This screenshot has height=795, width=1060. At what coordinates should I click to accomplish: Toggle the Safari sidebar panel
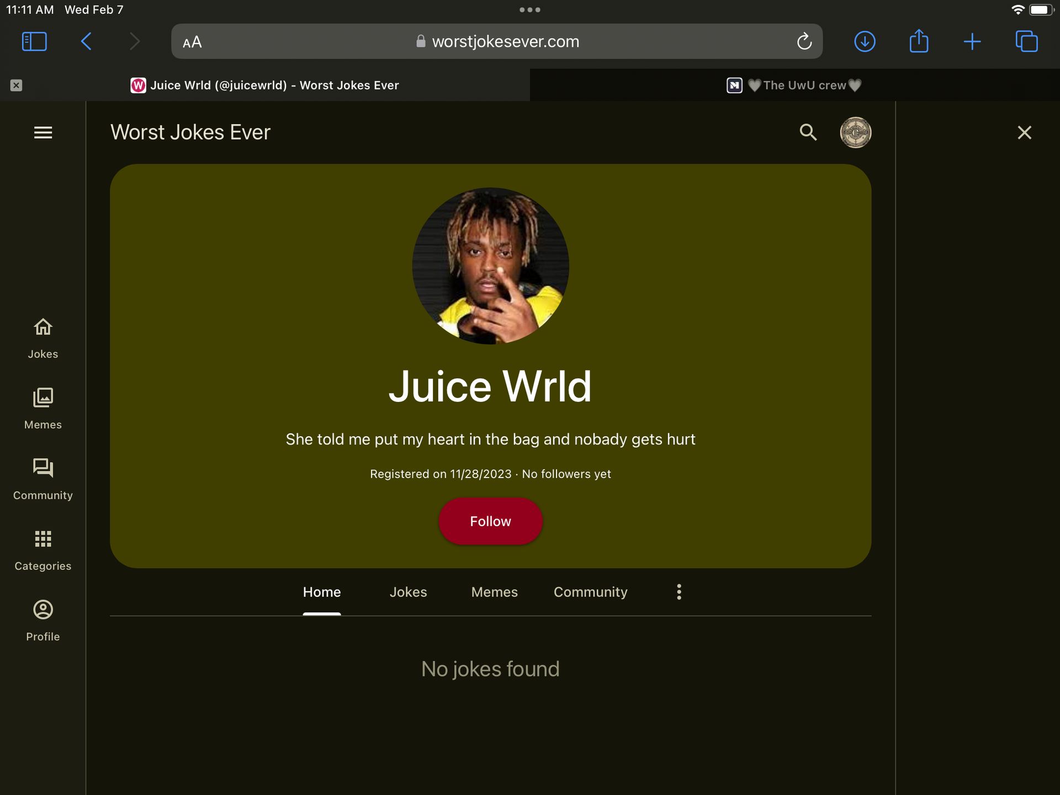[34, 41]
